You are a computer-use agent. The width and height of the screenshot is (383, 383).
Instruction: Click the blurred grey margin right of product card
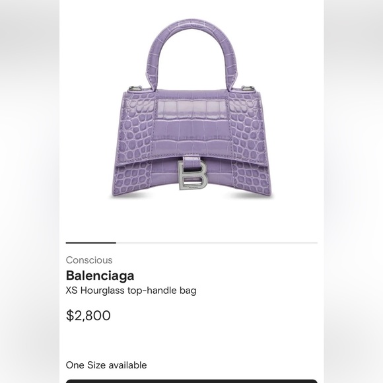pyautogui.click(x=353, y=191)
